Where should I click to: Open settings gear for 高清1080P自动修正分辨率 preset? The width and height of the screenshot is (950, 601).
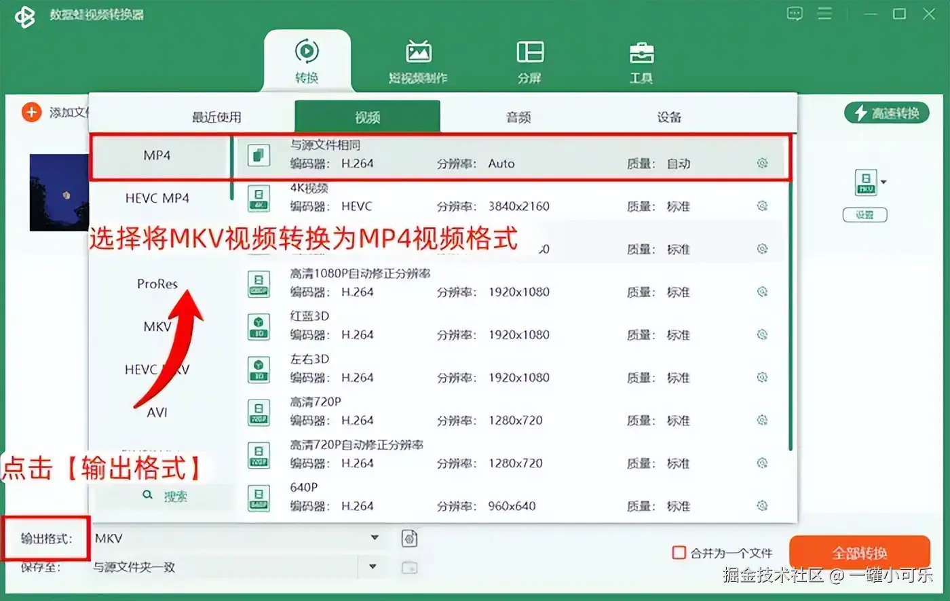(762, 292)
